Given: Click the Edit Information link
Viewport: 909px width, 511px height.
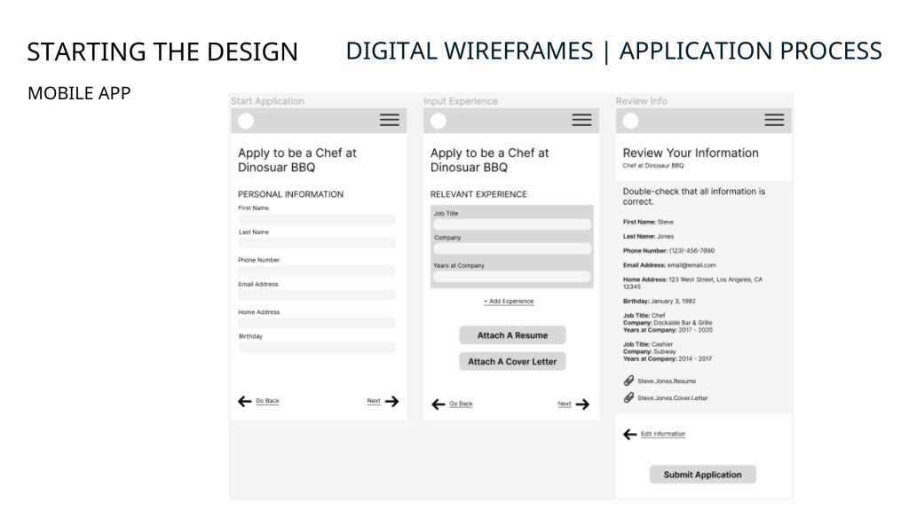Looking at the screenshot, I should click(x=663, y=434).
